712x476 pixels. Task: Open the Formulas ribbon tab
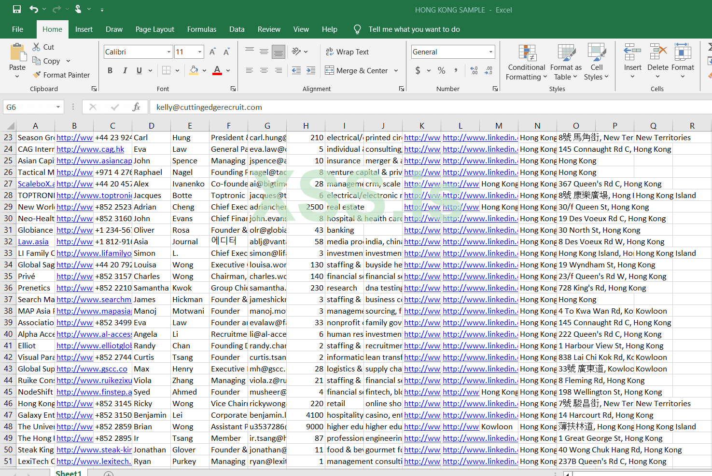coord(201,29)
